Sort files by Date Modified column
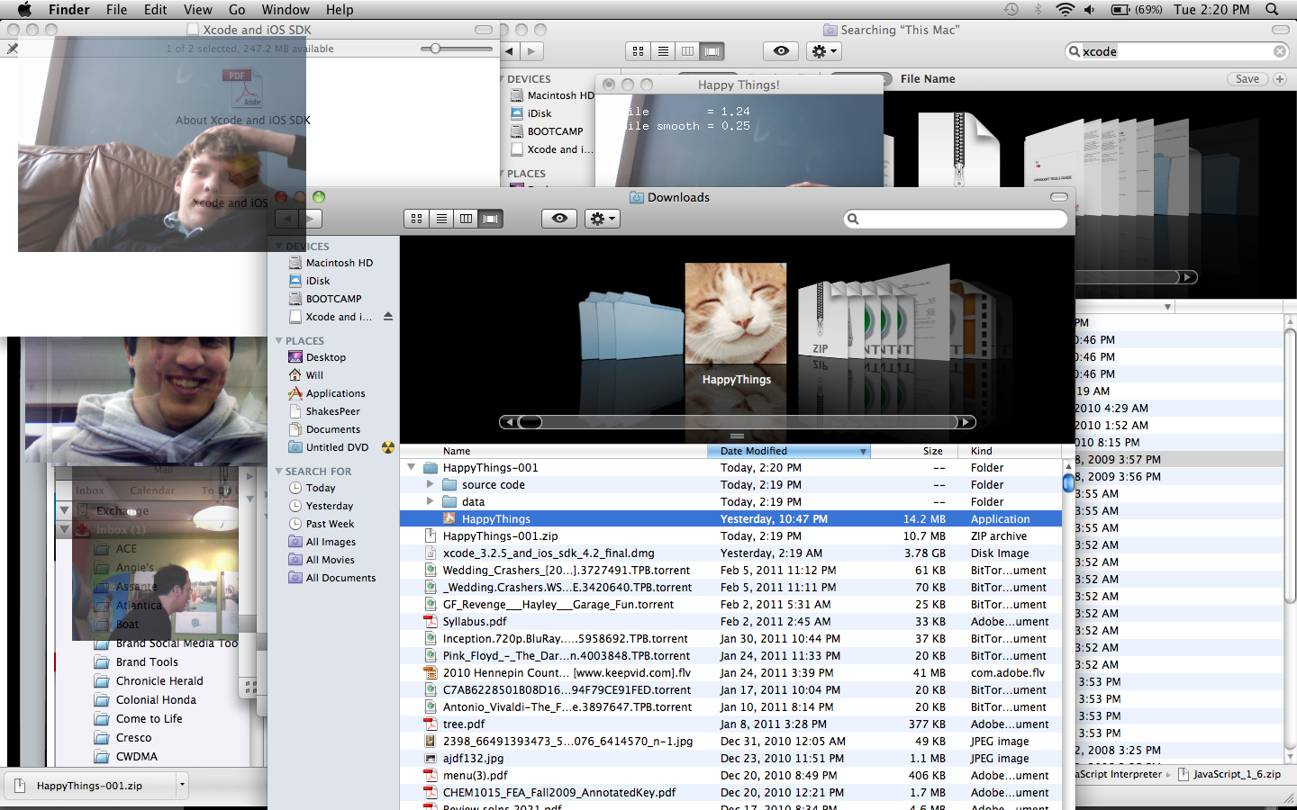This screenshot has height=810, width=1297. [788, 451]
